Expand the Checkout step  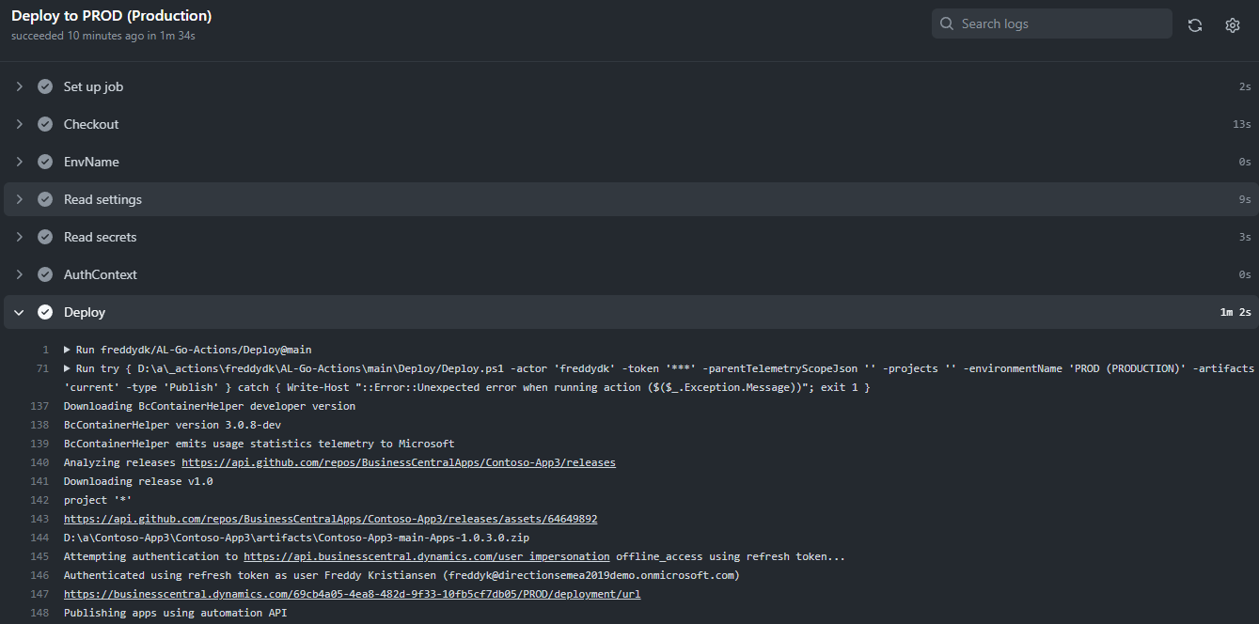tap(18, 123)
